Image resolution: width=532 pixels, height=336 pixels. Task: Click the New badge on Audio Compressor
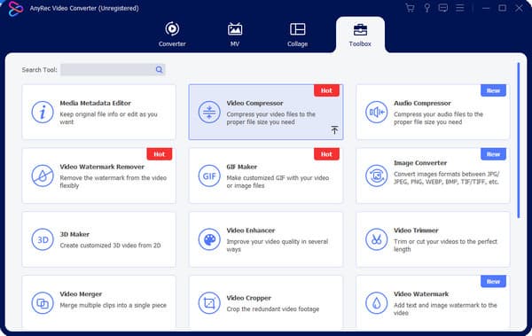[493, 90]
